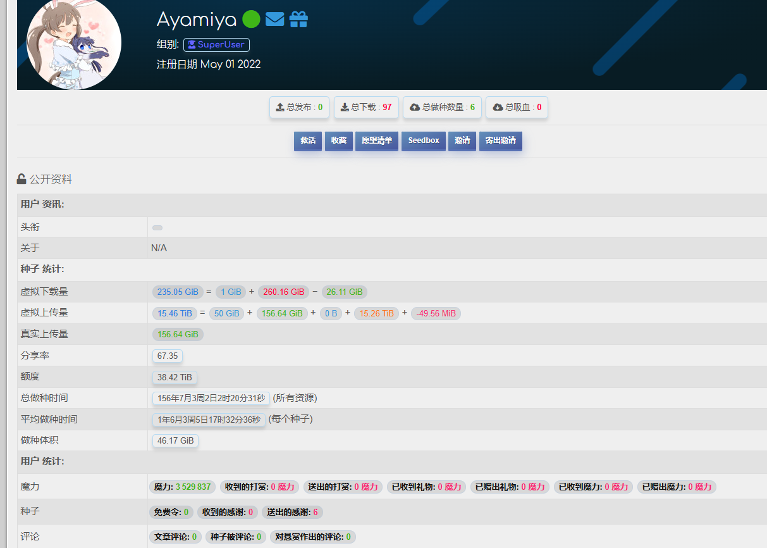
Task: Click the cloud download icon in 总吸血
Action: 498,108
